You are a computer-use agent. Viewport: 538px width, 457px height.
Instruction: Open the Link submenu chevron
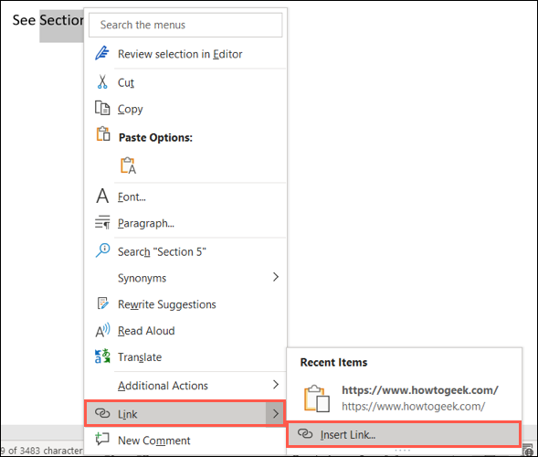(276, 414)
